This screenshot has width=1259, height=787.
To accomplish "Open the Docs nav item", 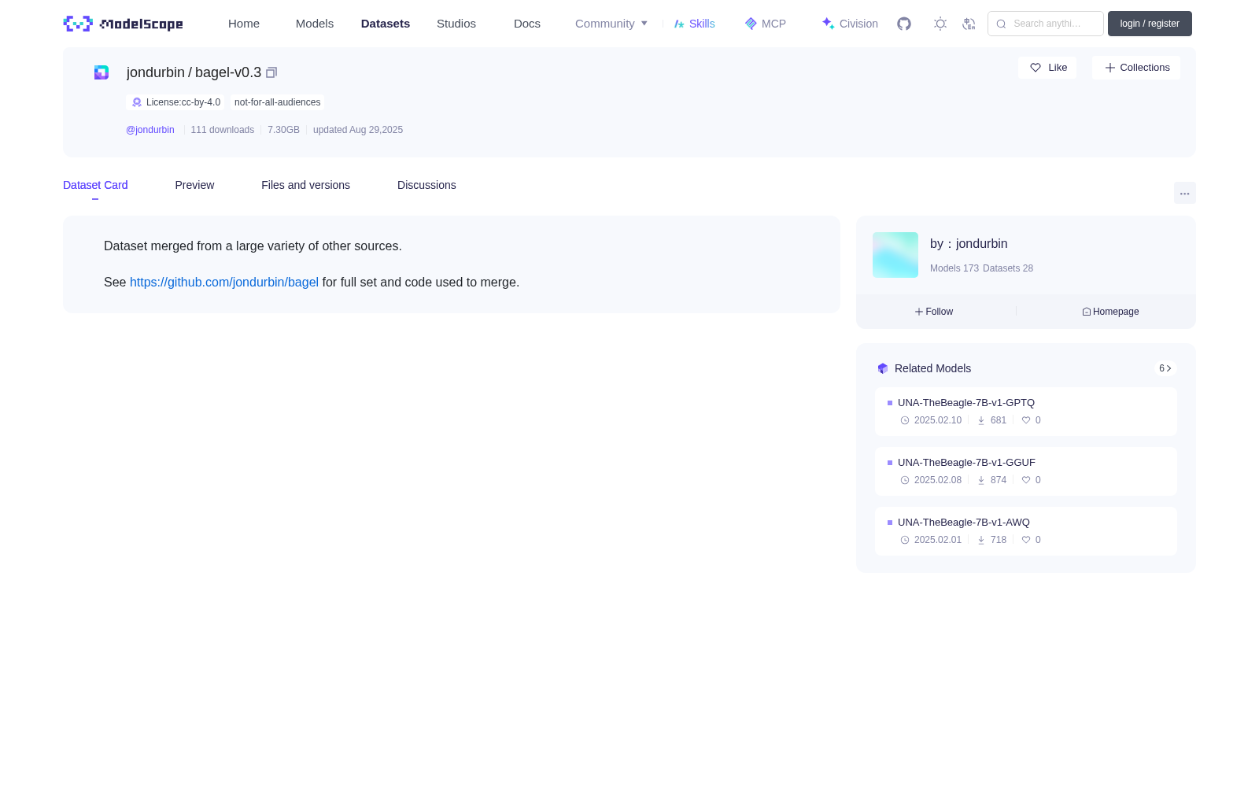I will tap(527, 24).
